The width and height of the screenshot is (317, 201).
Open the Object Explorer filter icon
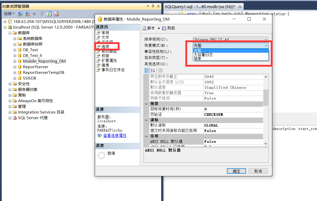(x=42, y=14)
